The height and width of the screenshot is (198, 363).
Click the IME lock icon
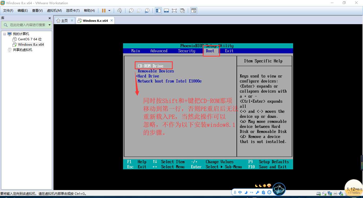click(x=235, y=192)
